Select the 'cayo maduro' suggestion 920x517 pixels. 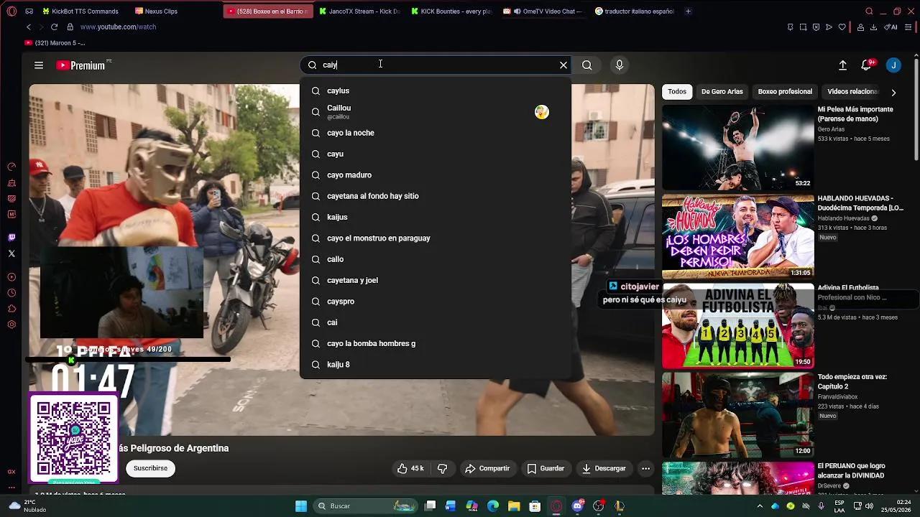[436, 175]
